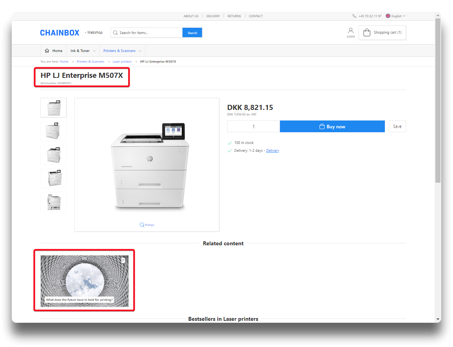Select the first printer thumbnail

coord(54,108)
